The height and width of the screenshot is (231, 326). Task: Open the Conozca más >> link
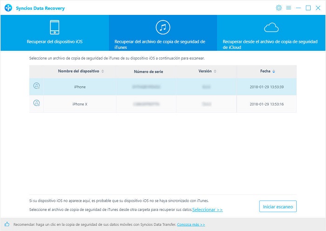coord(191,224)
